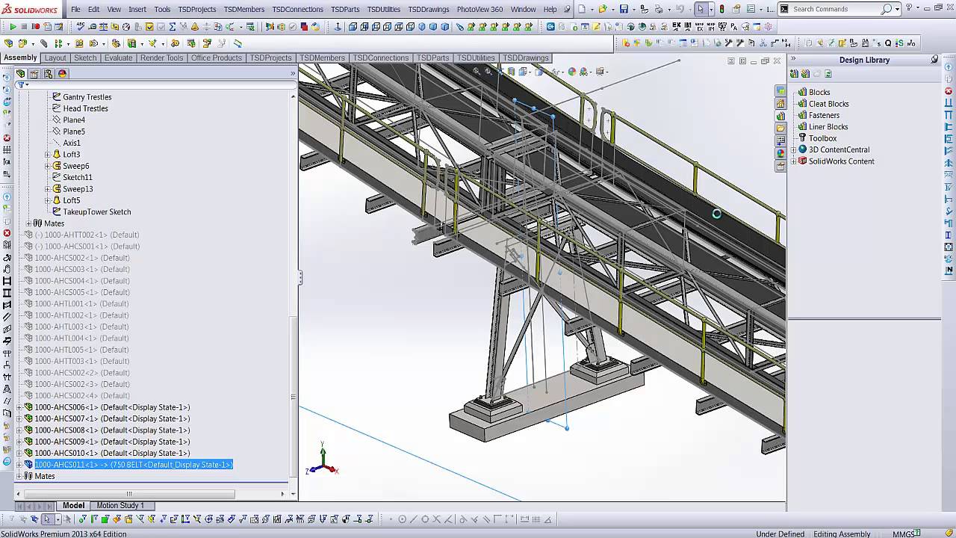Click the Insert Components icon in the assembly toolbar
This screenshot has width=956, height=538.
click(x=10, y=43)
